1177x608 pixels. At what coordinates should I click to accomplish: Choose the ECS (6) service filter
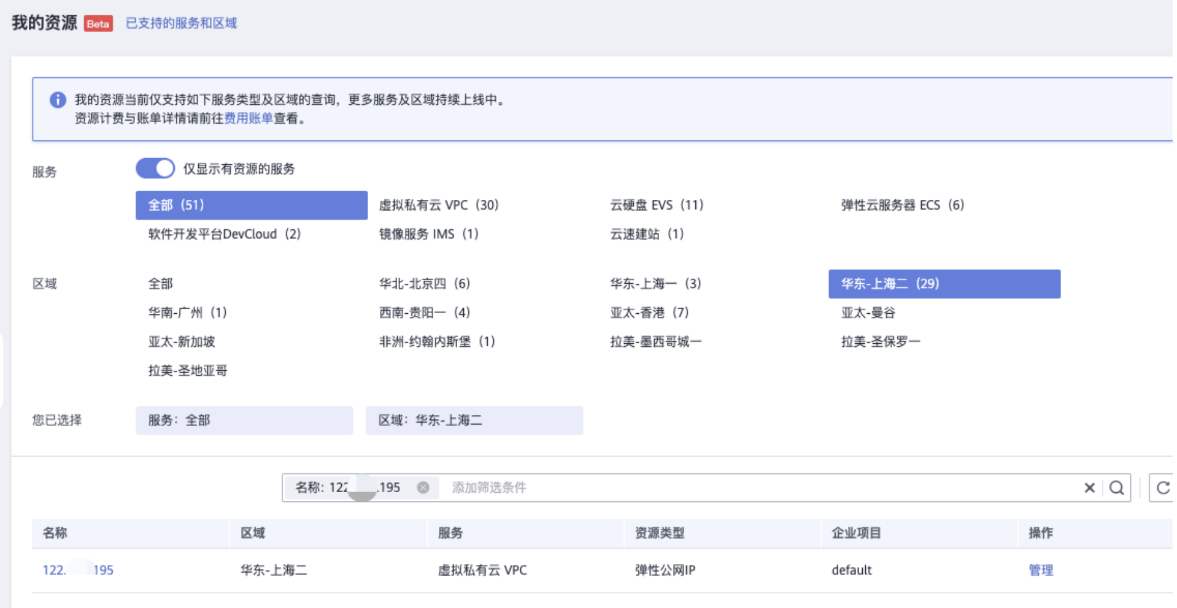[x=902, y=205]
